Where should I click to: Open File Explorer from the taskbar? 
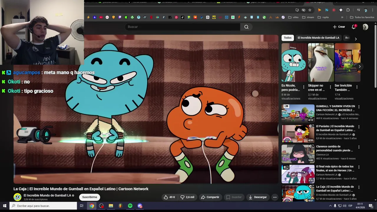(x=111, y=206)
